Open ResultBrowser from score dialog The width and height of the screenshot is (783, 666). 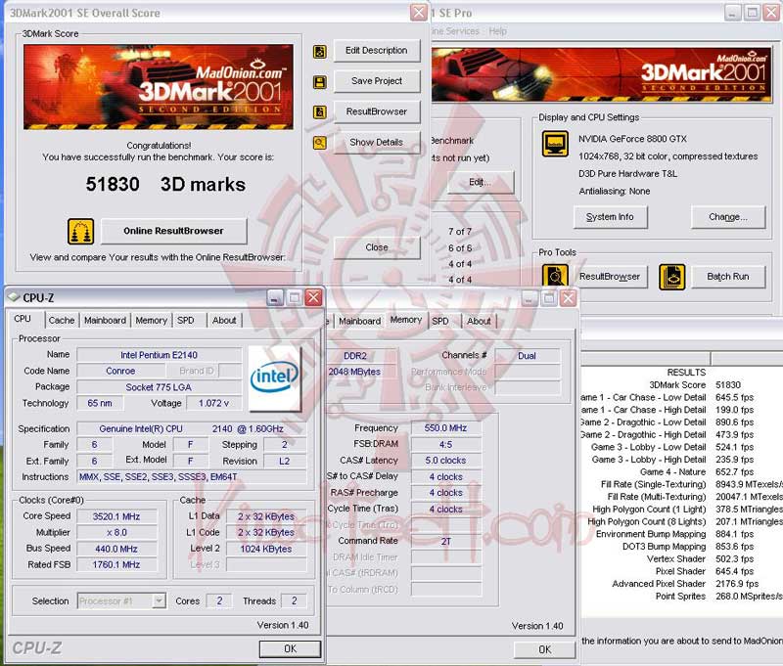(377, 111)
